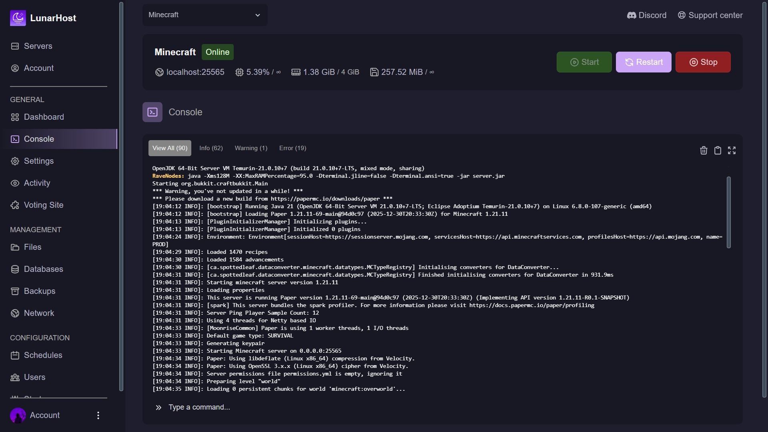Screen dimensions: 768x432
Task: Expand console to fullscreen
Action: tap(732, 150)
